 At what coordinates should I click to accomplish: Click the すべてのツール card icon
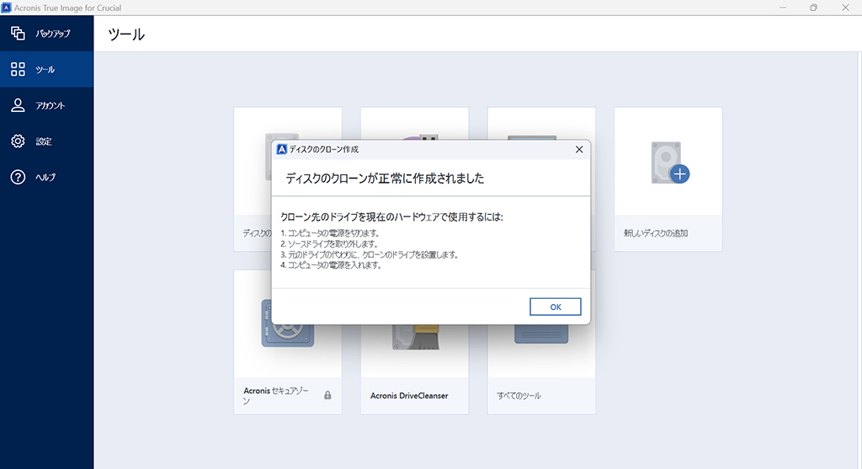tap(541, 333)
